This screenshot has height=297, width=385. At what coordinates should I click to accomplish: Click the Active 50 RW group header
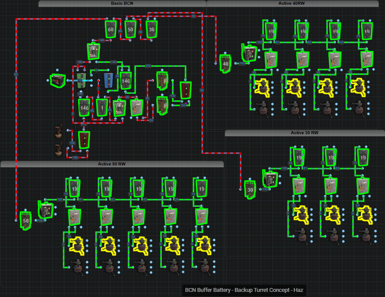click(x=112, y=164)
